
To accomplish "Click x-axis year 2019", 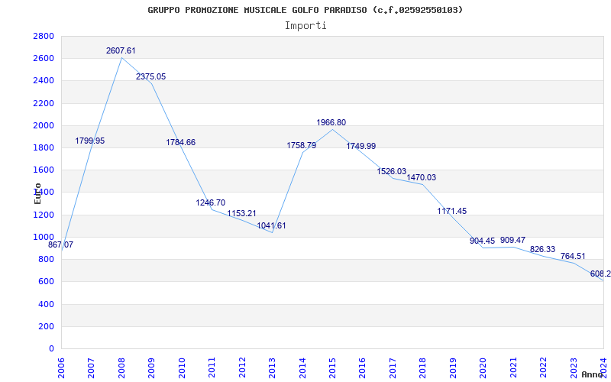I will tap(453, 367).
